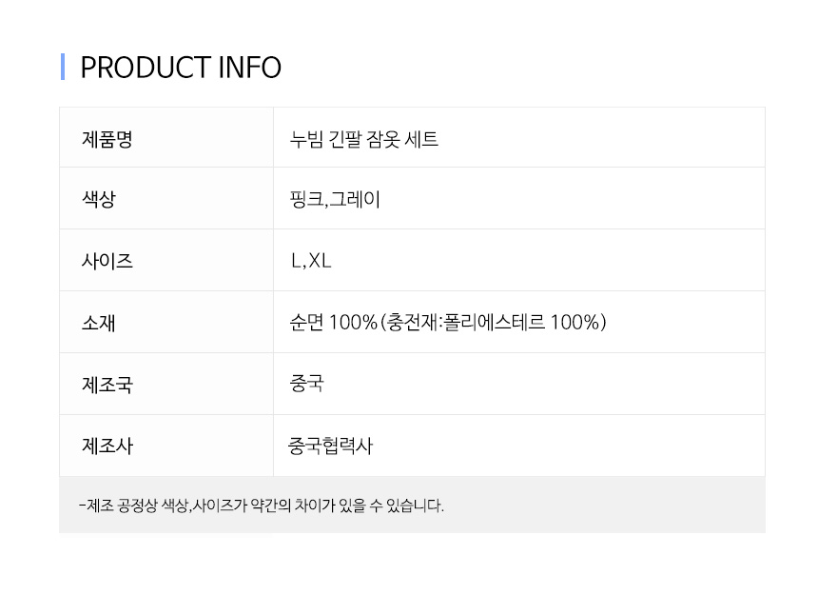
Task: Select the 제품명 label cell
Action: coord(166,138)
